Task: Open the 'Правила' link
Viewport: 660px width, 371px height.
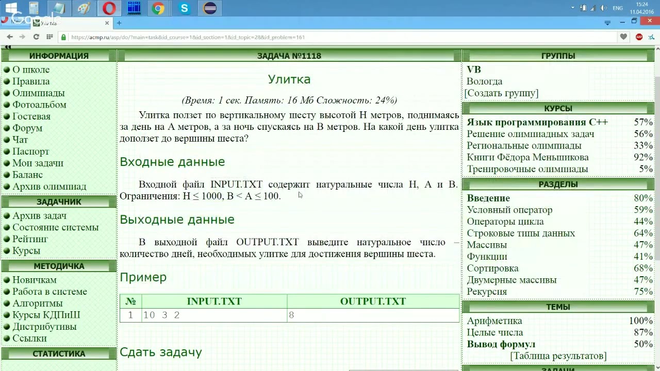Action: [31, 81]
